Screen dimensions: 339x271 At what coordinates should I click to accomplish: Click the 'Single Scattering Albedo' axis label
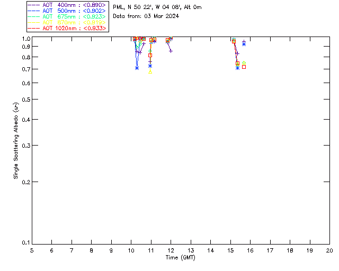[x=16, y=141]
